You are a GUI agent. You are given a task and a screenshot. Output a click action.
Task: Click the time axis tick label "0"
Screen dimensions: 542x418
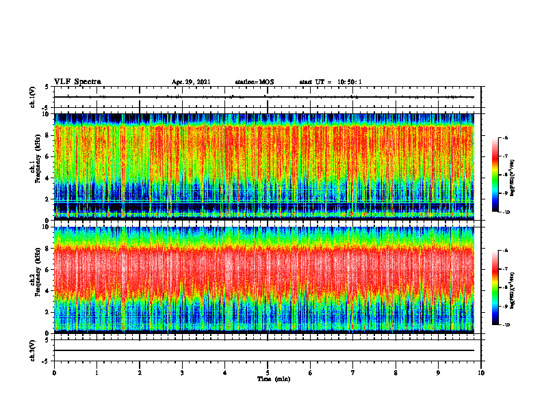[x=54, y=373]
